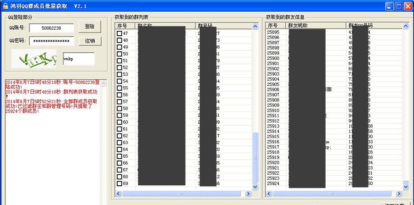Image resolution: width=414 pixels, height=205 pixels.
Task: Tick the checkbox for group row 56
Action: 119,95
